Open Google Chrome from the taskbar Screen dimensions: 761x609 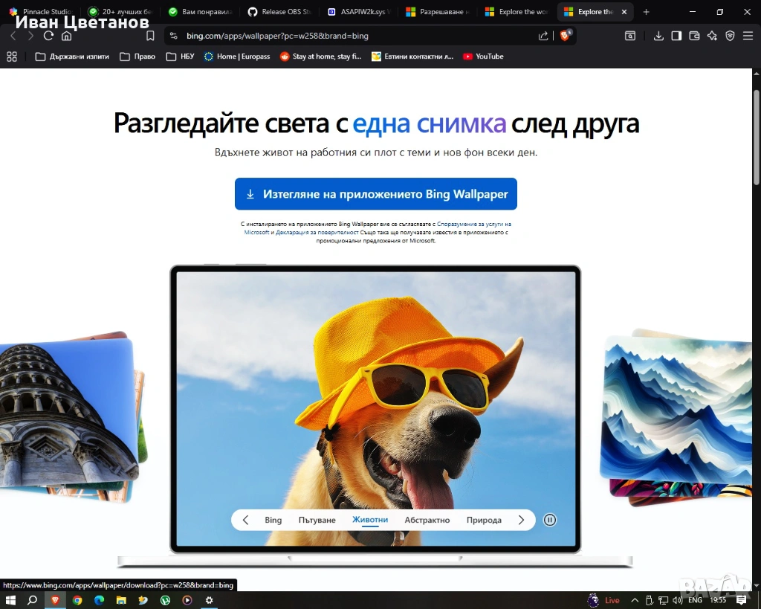point(77,600)
